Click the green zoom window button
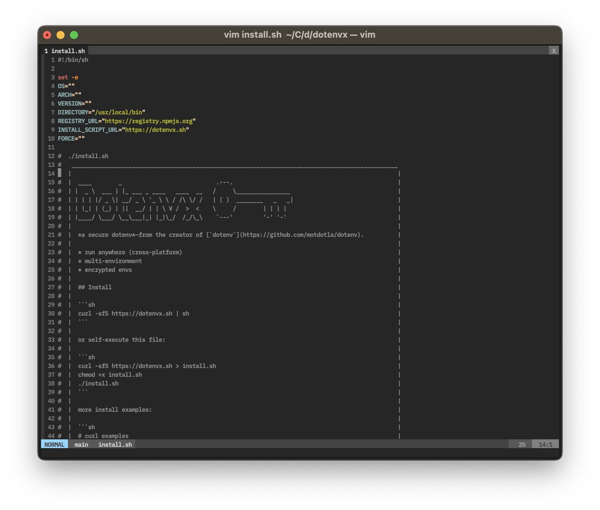The width and height of the screenshot is (600, 510). pos(74,35)
